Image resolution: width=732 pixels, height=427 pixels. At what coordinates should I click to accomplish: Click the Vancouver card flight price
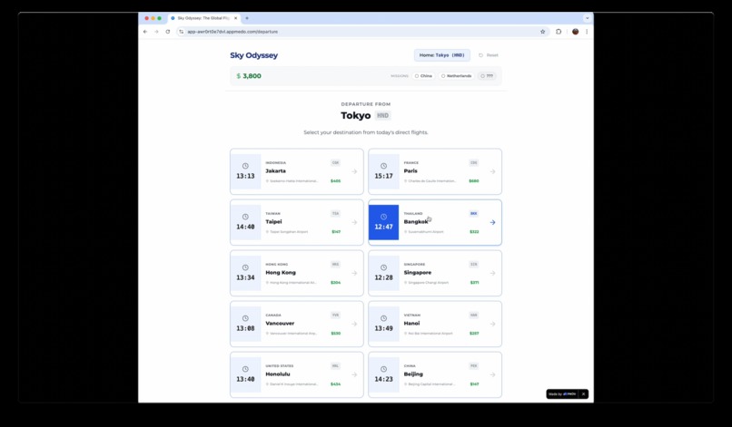click(336, 334)
